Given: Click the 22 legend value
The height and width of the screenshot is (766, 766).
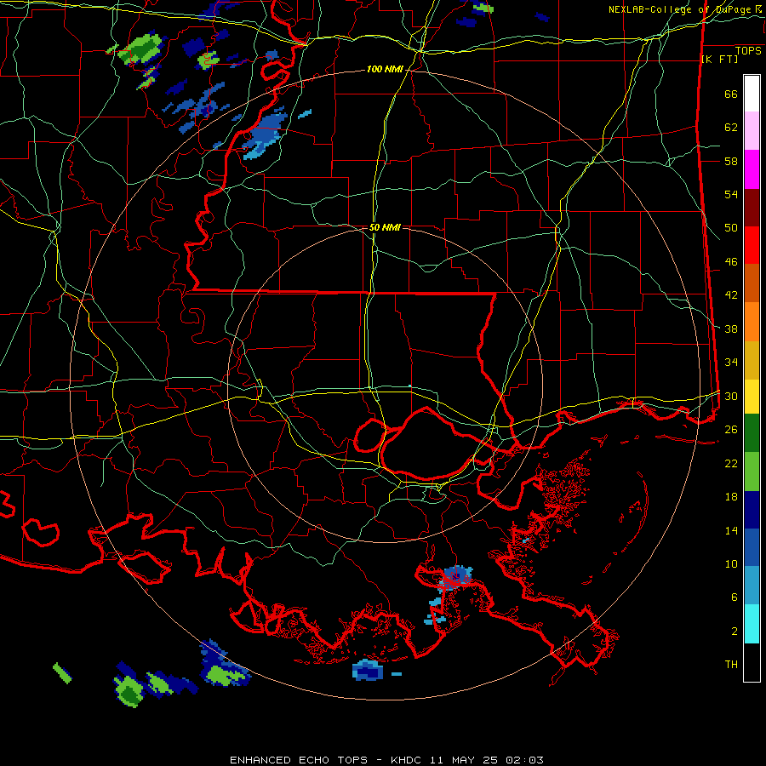Looking at the screenshot, I should tap(731, 463).
